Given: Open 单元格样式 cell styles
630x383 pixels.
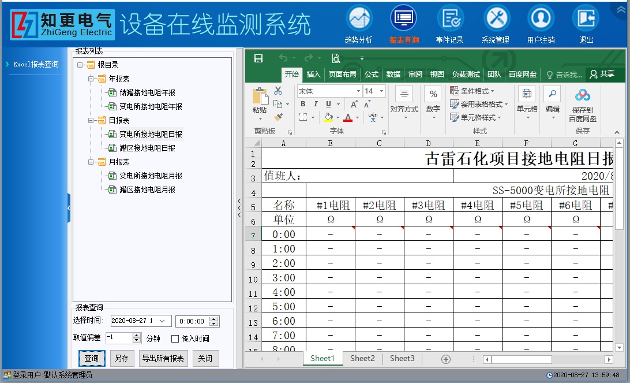Looking at the screenshot, I should pyautogui.click(x=476, y=117).
